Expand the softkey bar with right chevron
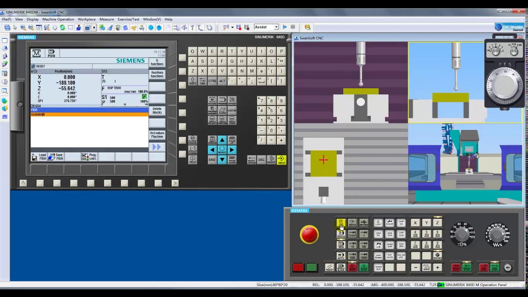The image size is (528, 297). coord(175,183)
